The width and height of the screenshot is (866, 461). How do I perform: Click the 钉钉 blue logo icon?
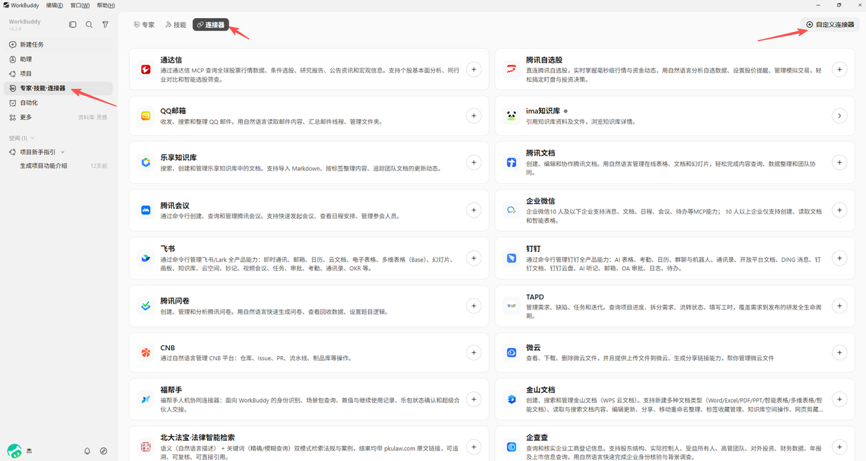[511, 258]
